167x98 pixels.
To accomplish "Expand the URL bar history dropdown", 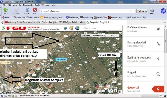I will [134, 11].
